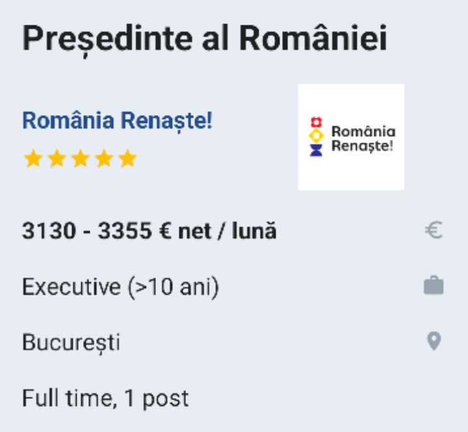Click the red emblem in the logo

point(317,122)
